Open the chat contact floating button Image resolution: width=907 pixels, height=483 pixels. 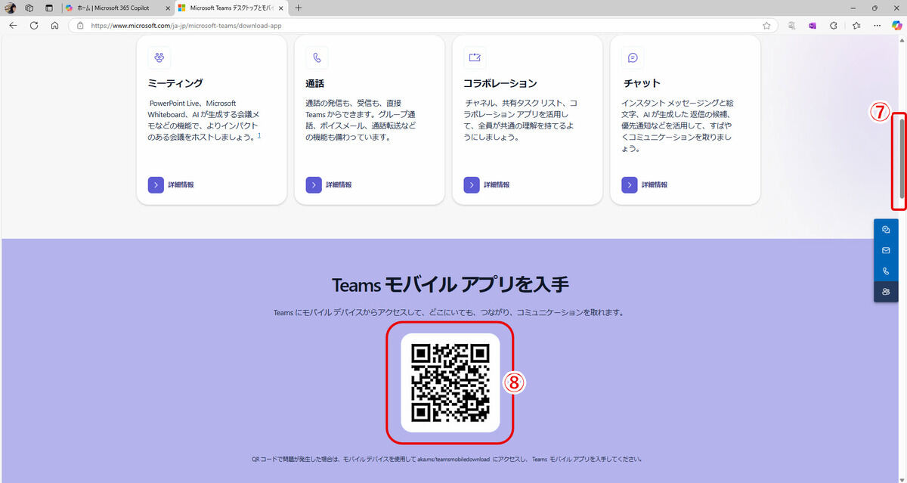886,230
